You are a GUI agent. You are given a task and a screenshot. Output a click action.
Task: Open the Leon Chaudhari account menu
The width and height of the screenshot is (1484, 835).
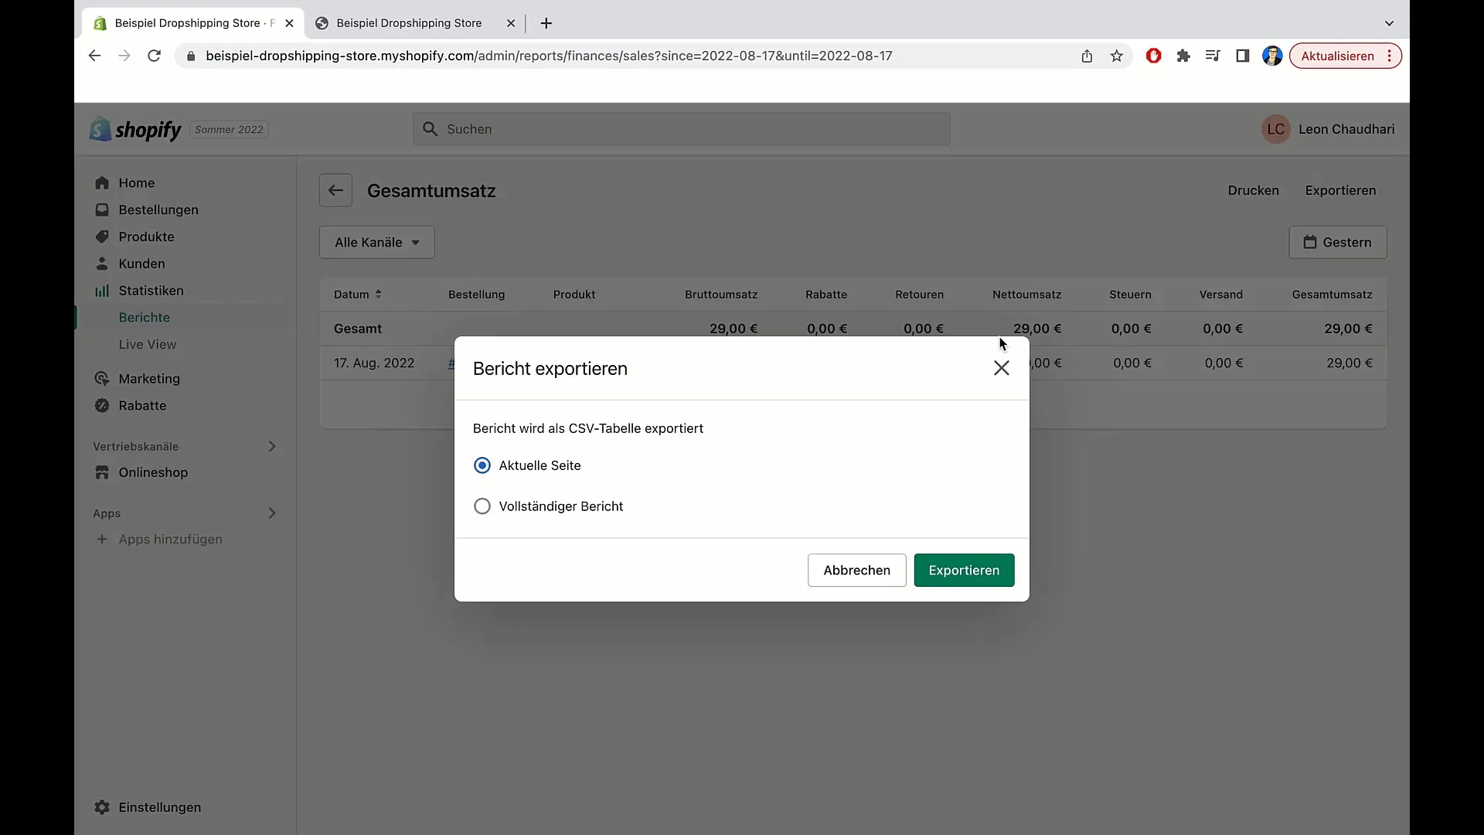pos(1328,129)
